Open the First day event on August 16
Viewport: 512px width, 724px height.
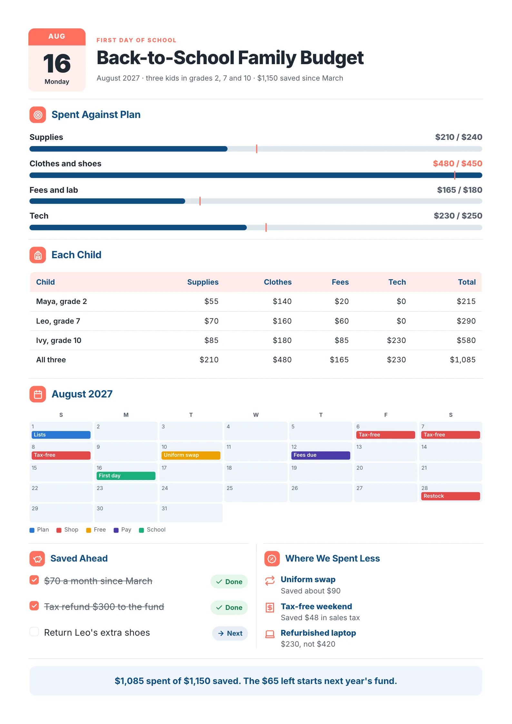126,476
